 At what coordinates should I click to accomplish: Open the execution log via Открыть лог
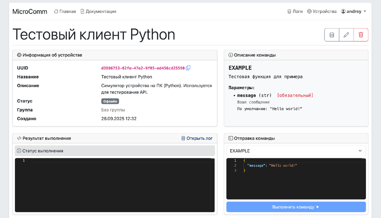[197, 138]
